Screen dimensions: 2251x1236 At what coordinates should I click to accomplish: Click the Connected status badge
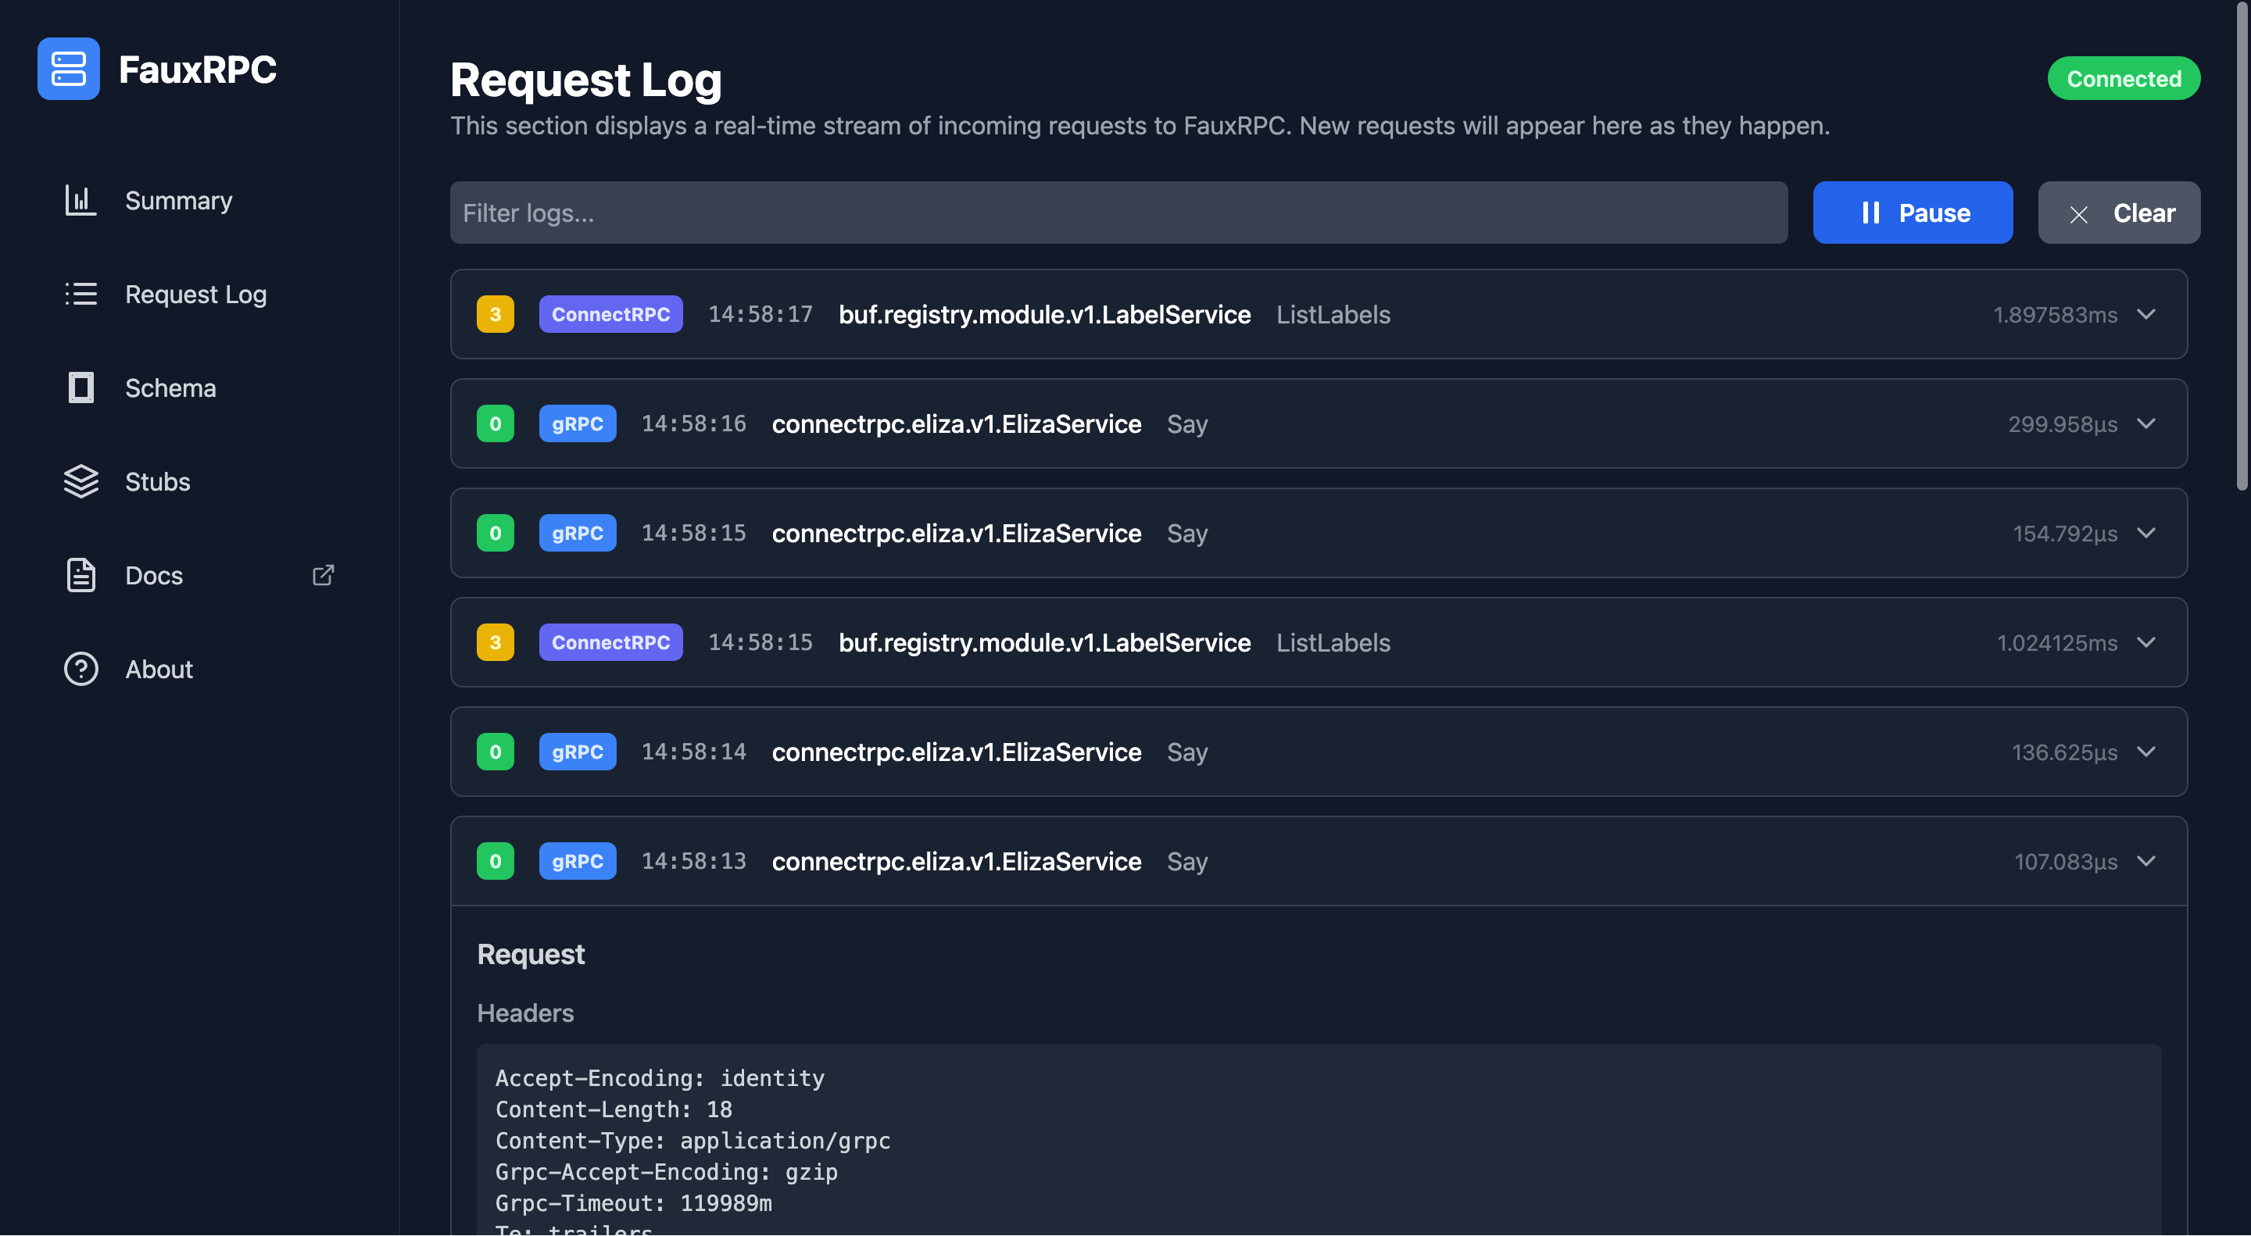click(x=2124, y=78)
